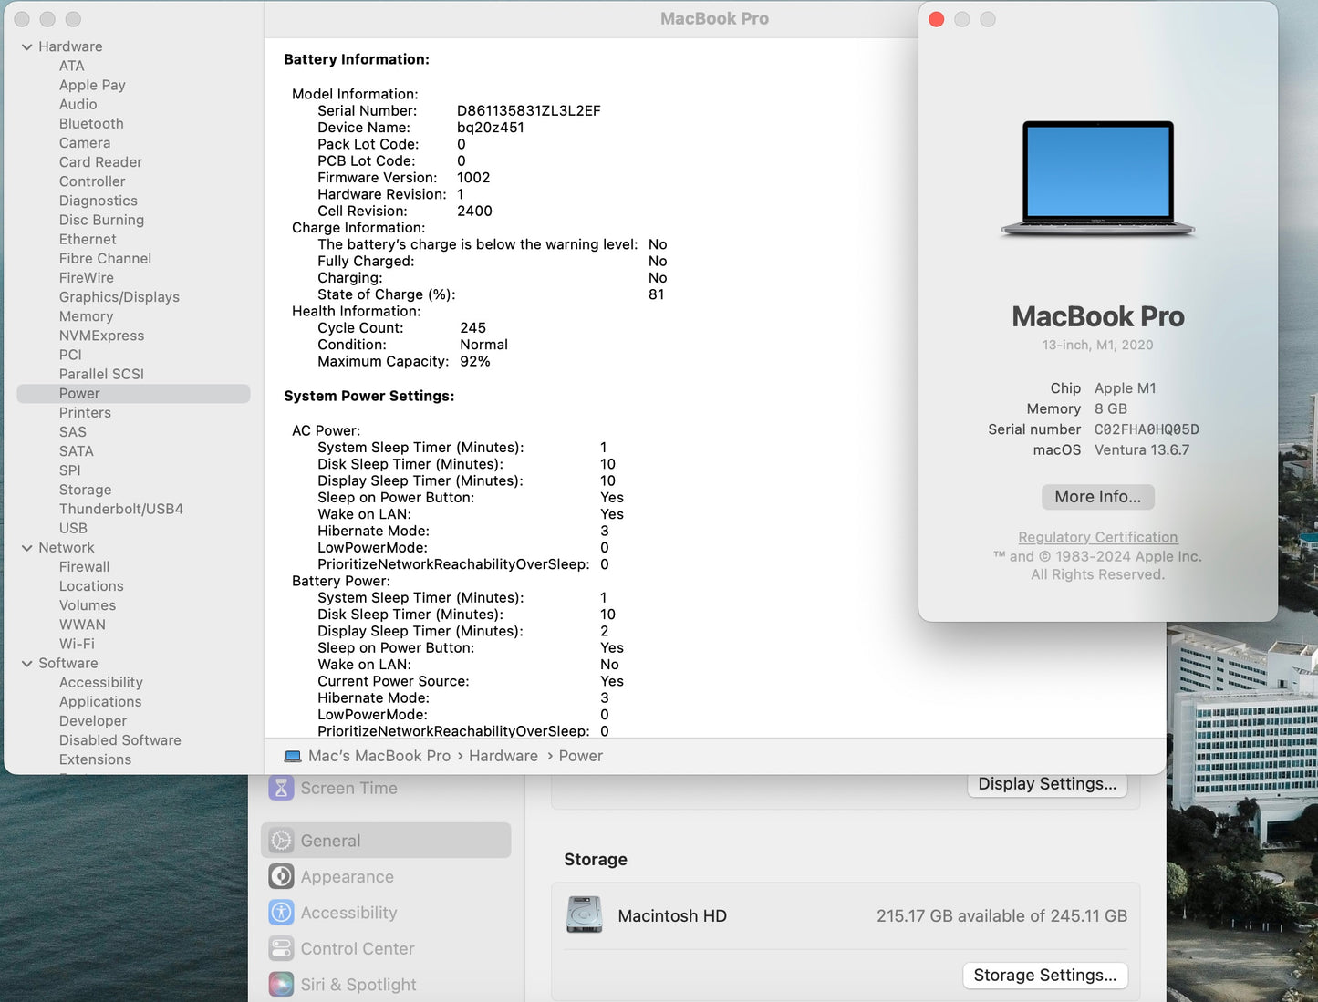Open Locations under Network
The image size is (1318, 1002).
[x=91, y=586]
